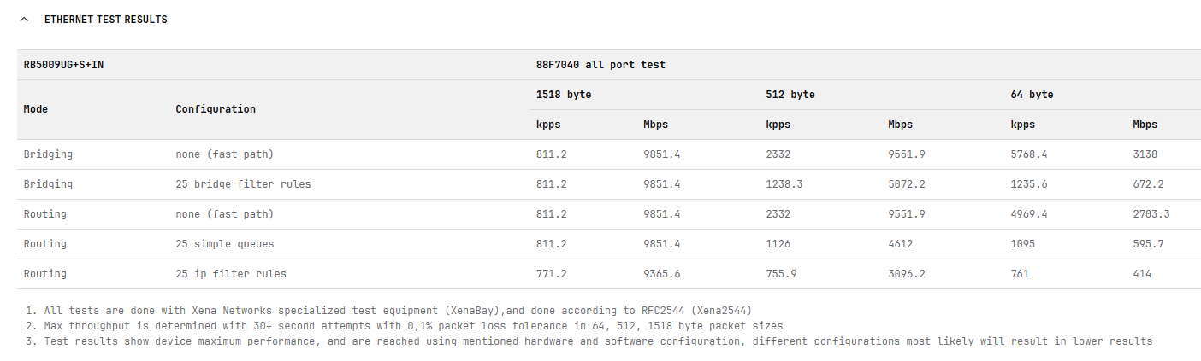Click the ETHERNET TEST RESULTS heading
The image size is (1201, 361).
tap(106, 20)
